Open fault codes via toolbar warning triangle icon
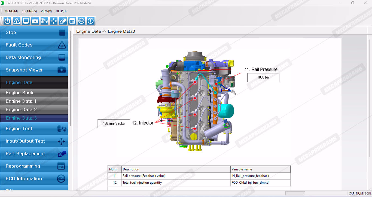 pos(17,21)
